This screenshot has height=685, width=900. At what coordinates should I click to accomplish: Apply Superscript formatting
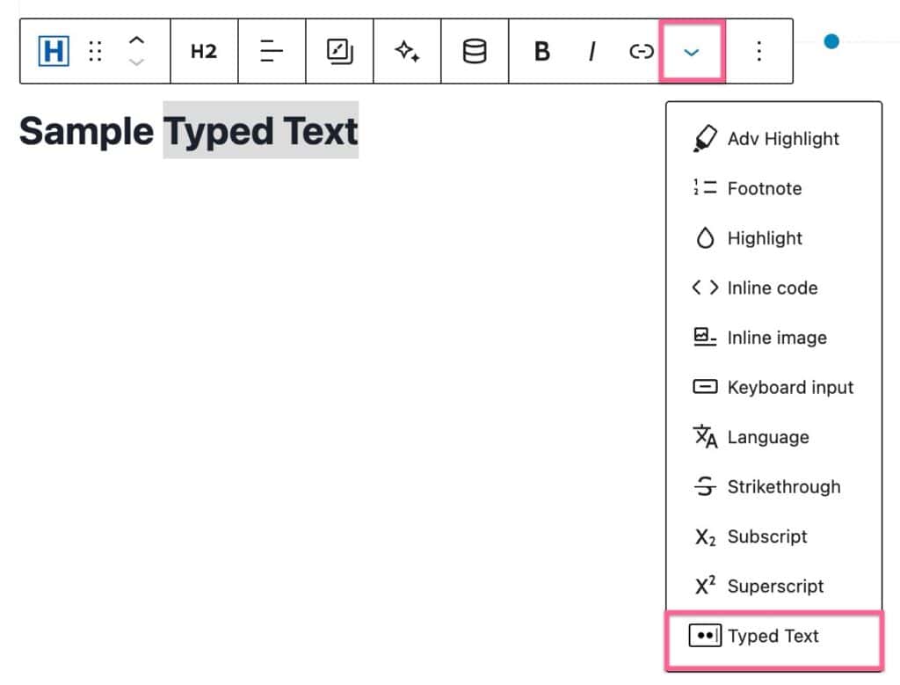pyautogui.click(x=776, y=586)
